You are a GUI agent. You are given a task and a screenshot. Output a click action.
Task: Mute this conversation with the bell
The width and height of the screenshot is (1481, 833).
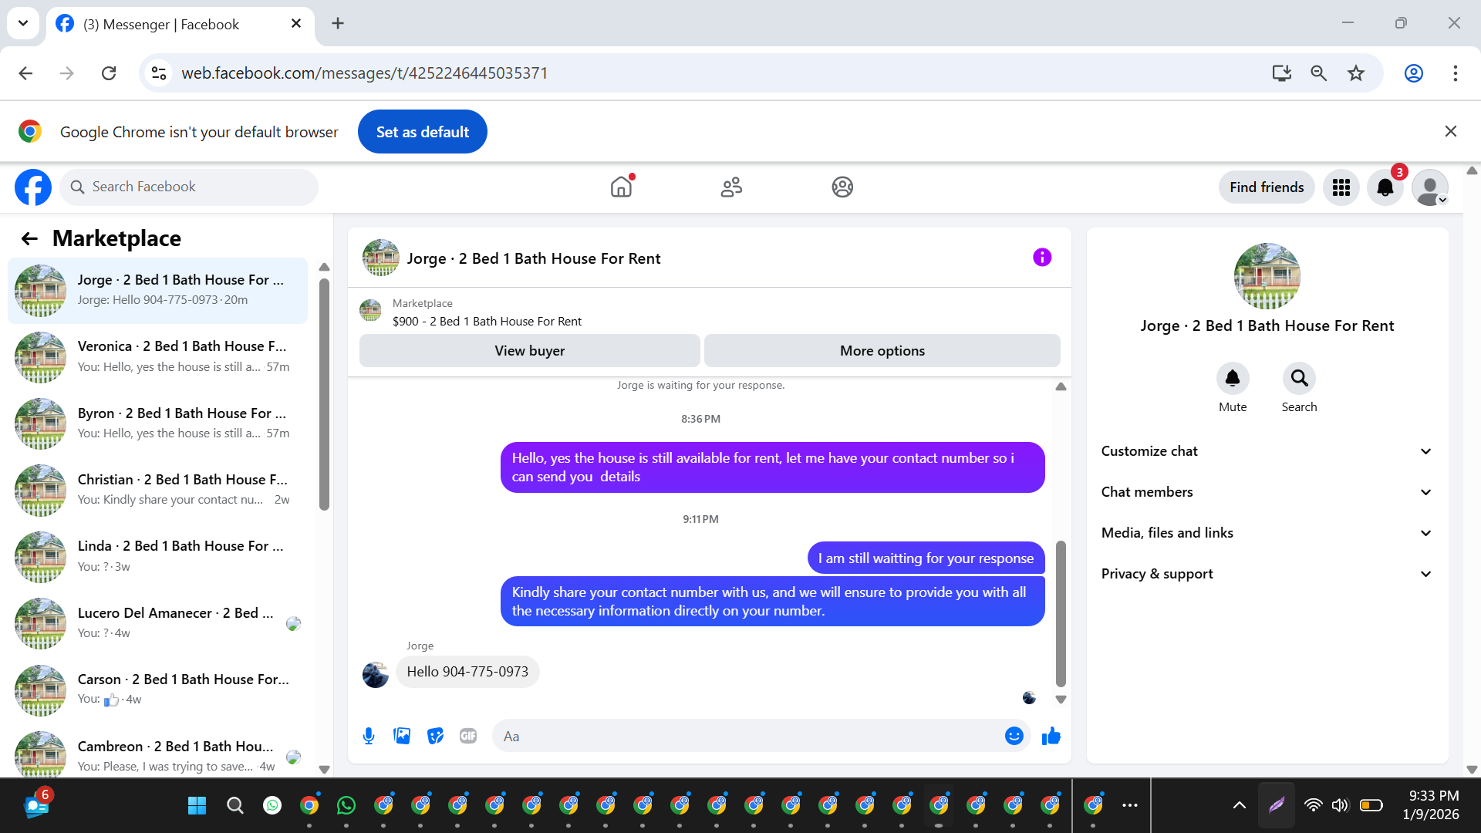click(x=1232, y=378)
